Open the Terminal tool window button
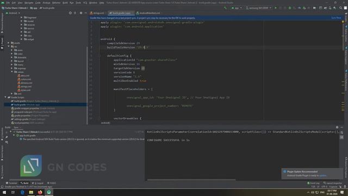The width and height of the screenshot is (348, 196). (11, 183)
